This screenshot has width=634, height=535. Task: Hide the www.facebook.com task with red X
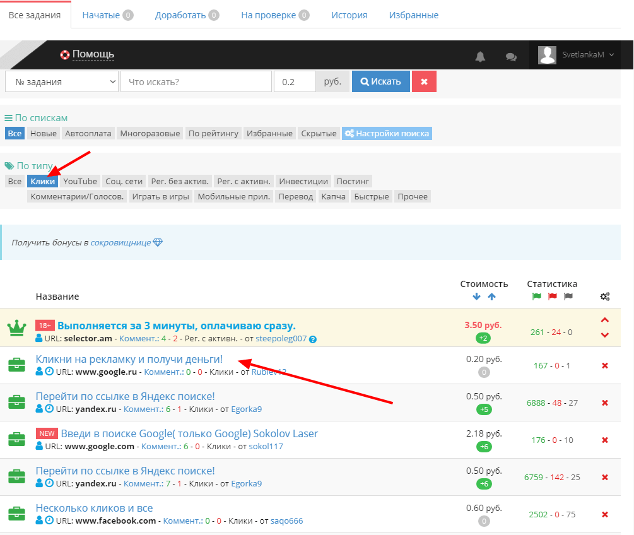[605, 514]
